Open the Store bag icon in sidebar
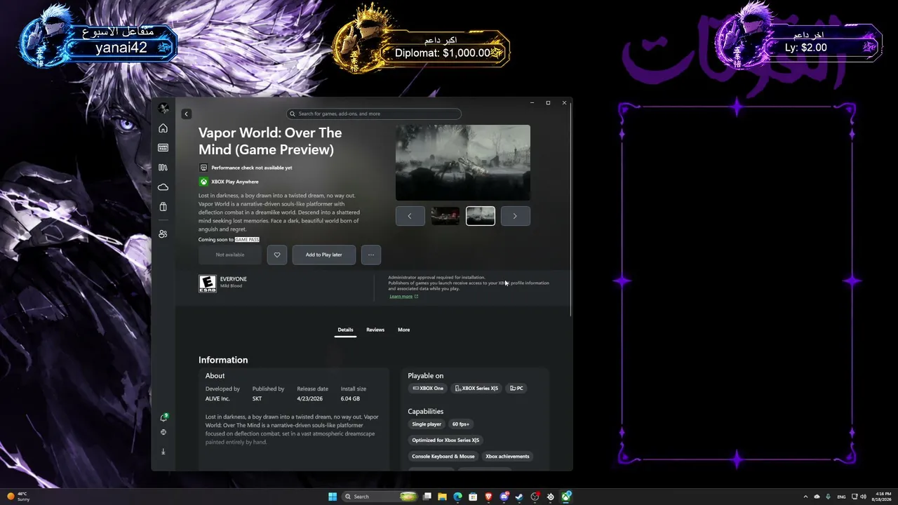The width and height of the screenshot is (898, 505). click(x=163, y=207)
